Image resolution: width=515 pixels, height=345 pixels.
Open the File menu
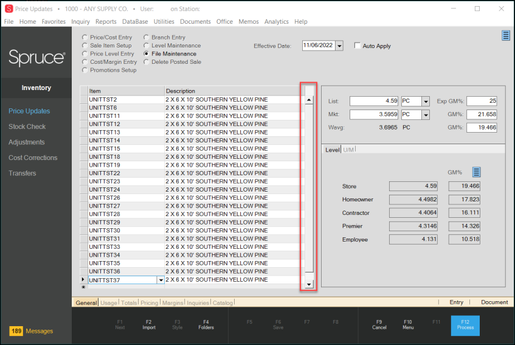[9, 22]
